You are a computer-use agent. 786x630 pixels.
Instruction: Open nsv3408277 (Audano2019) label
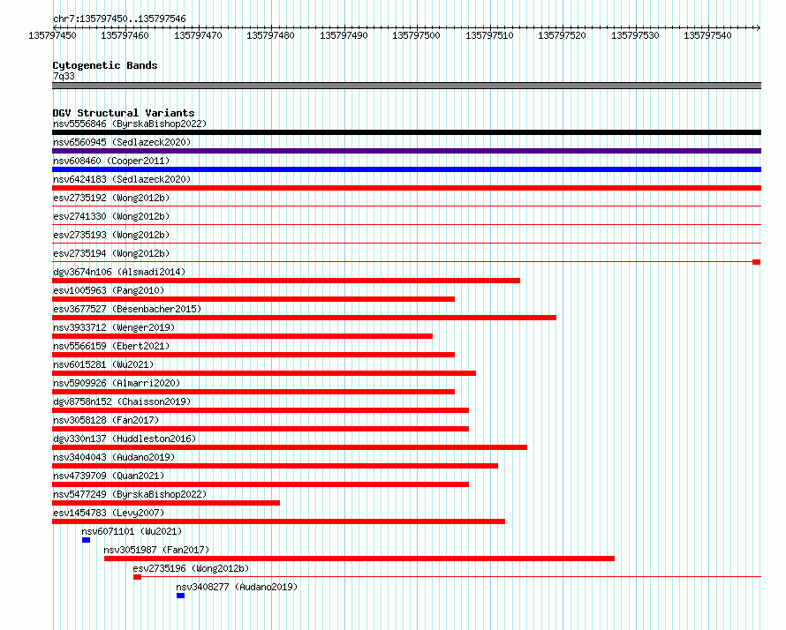coord(237,587)
